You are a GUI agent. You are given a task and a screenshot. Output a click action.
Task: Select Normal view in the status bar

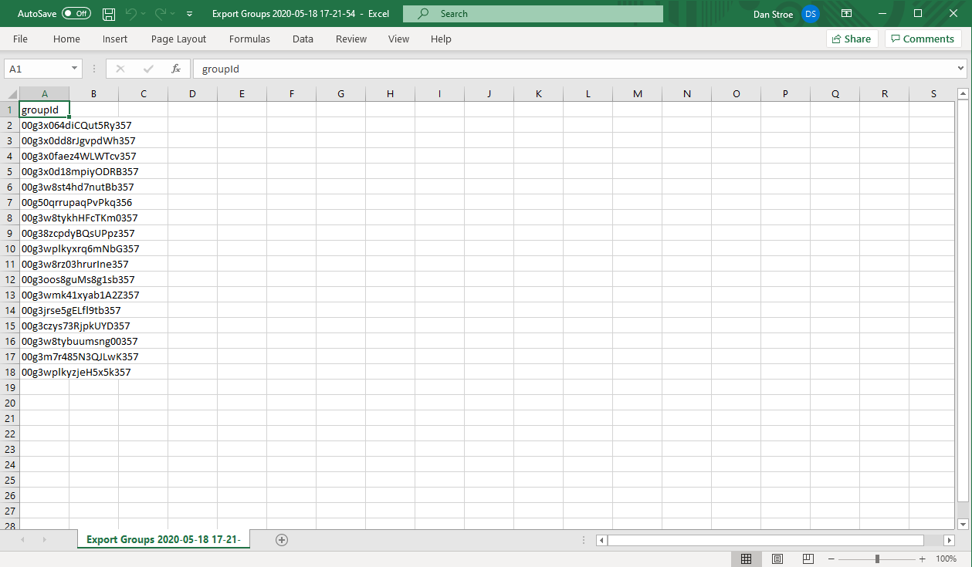point(746,559)
